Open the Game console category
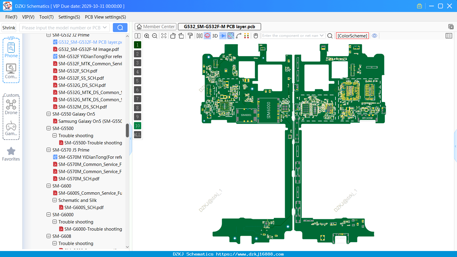This screenshot has height=257, width=457. click(11, 128)
